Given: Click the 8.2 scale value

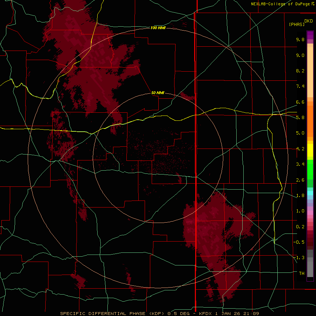Looking at the screenshot, I should [300, 71].
